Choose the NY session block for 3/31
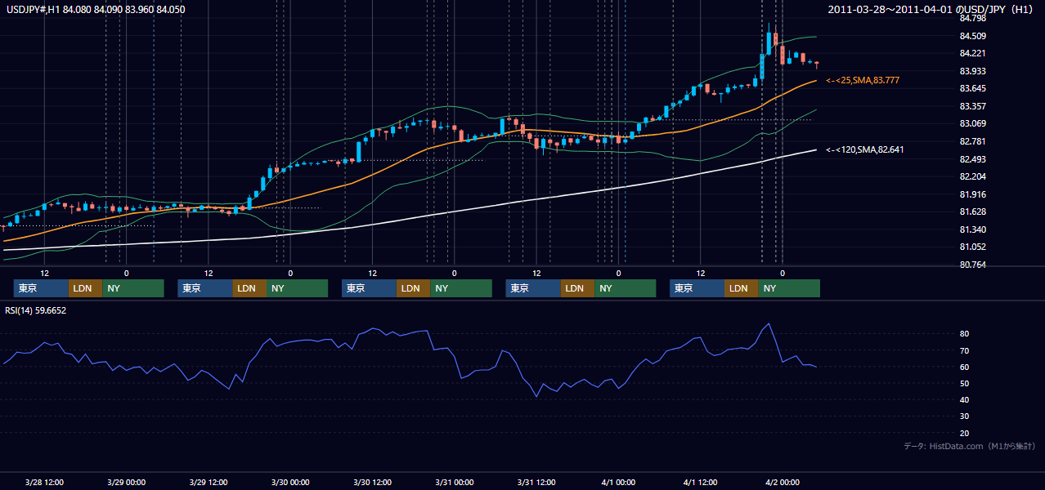This screenshot has width=1045, height=490. [x=626, y=288]
